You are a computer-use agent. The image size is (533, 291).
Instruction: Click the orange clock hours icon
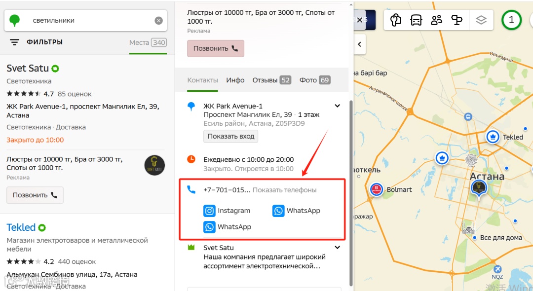pos(191,159)
